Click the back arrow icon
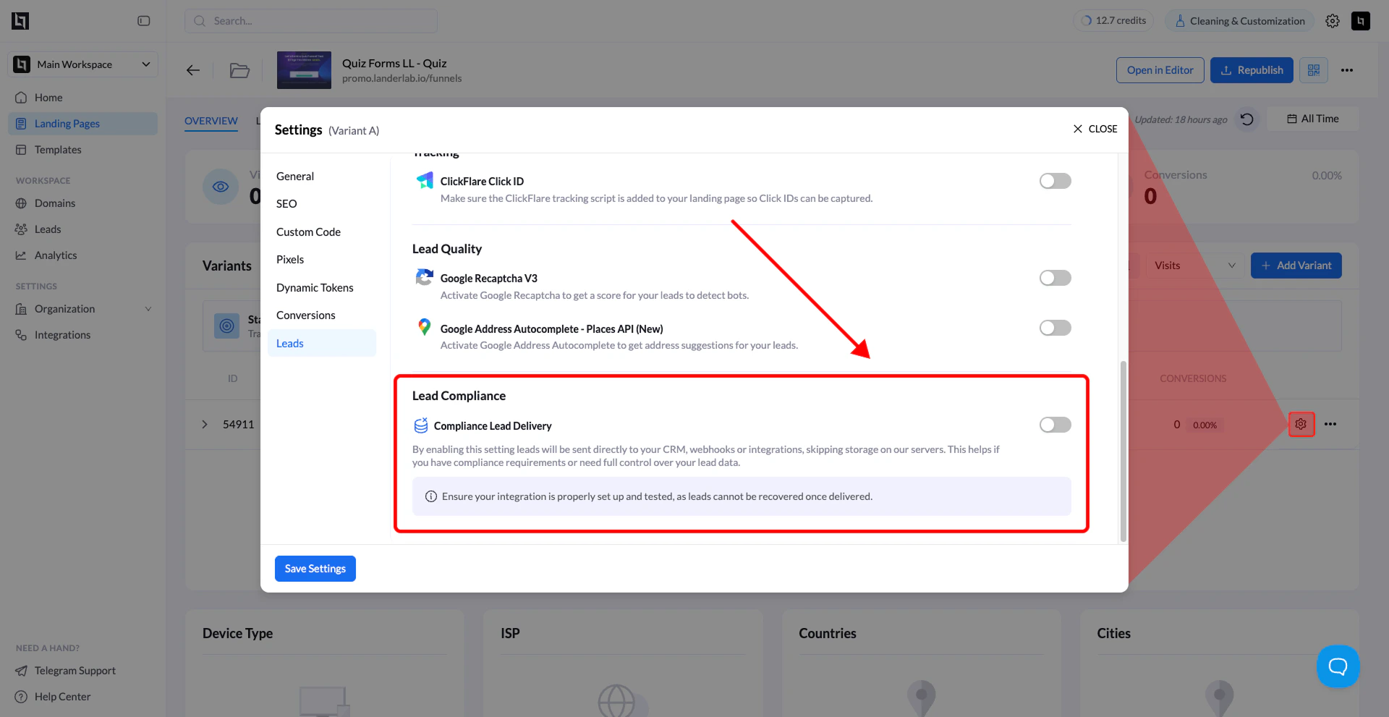This screenshot has width=1389, height=717. 193,70
